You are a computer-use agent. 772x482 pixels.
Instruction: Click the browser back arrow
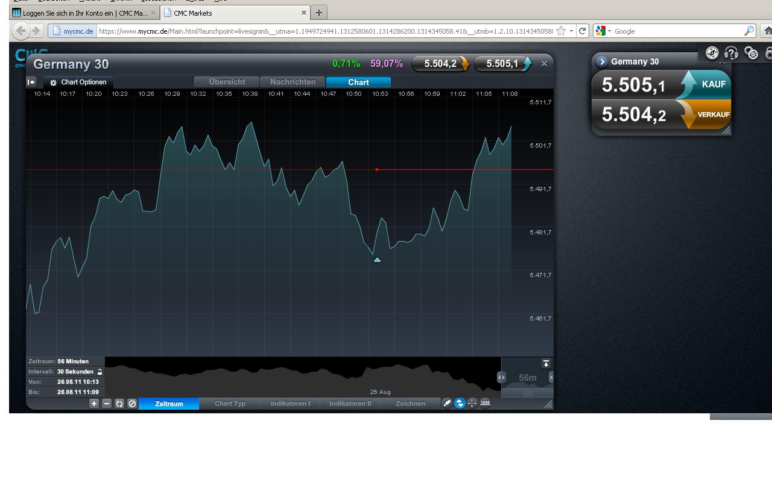click(x=21, y=31)
